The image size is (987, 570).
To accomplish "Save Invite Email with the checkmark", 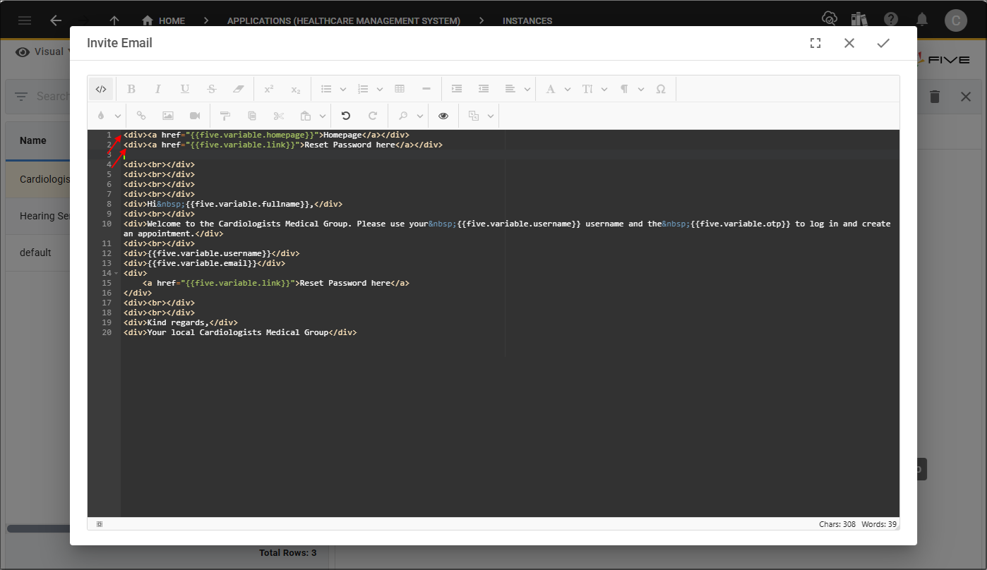I will coord(883,43).
